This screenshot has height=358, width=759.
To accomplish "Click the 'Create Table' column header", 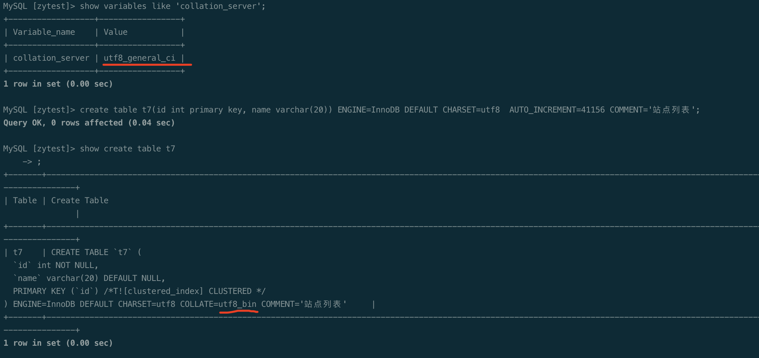I will click(80, 200).
